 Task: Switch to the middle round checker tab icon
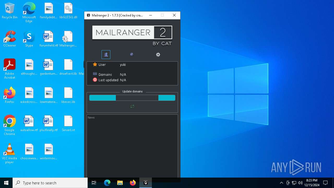[x=132, y=54]
